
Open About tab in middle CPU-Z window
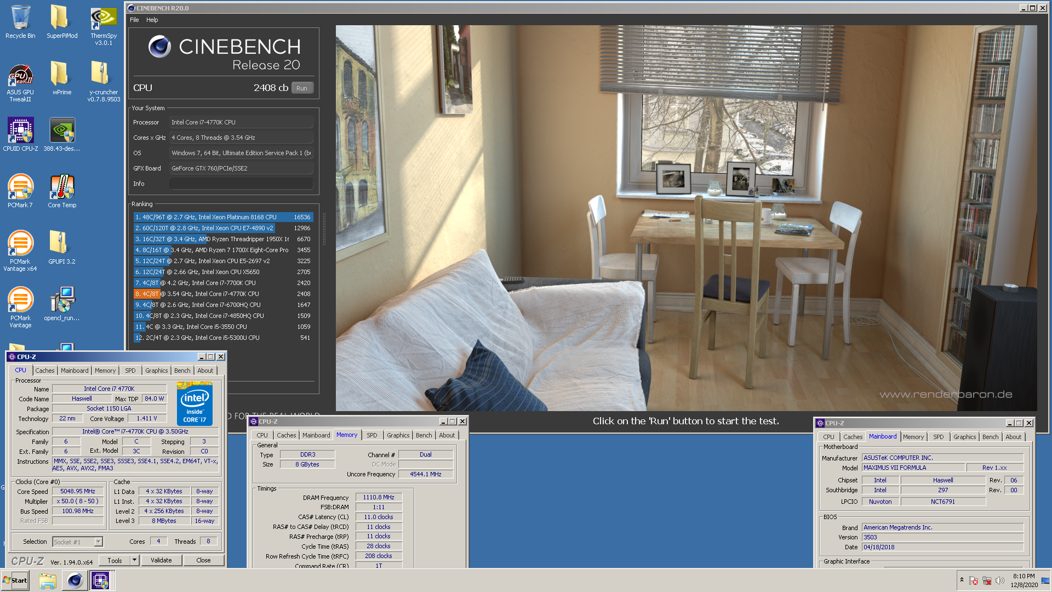coord(447,435)
